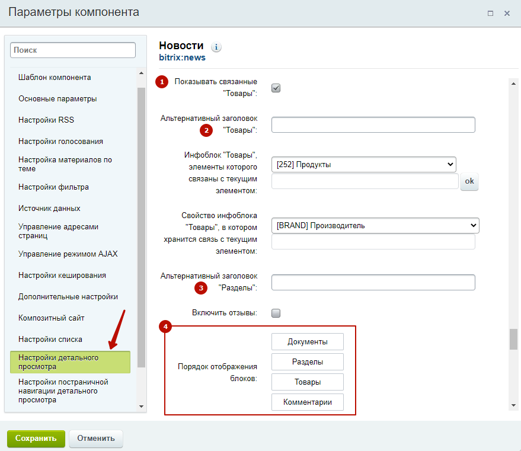Click the Документы block order item
The image size is (521, 451).
click(x=308, y=342)
